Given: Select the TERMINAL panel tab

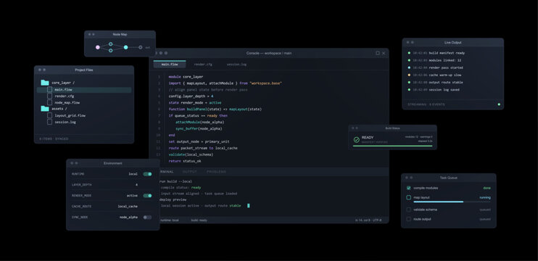Looking at the screenshot, I should pyautogui.click(x=167, y=172).
